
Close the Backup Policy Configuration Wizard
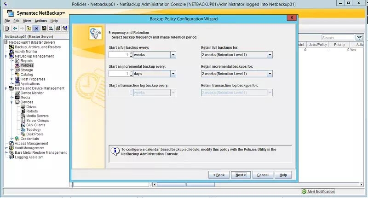pyautogui.click(x=292, y=17)
